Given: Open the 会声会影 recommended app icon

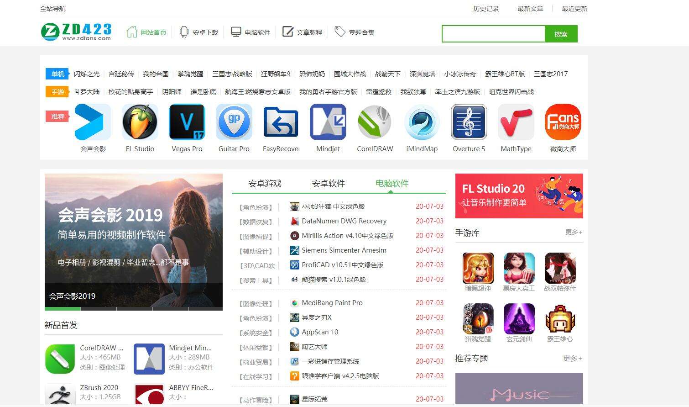Looking at the screenshot, I should (93, 122).
